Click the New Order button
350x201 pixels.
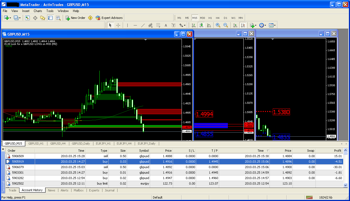[x=75, y=18]
